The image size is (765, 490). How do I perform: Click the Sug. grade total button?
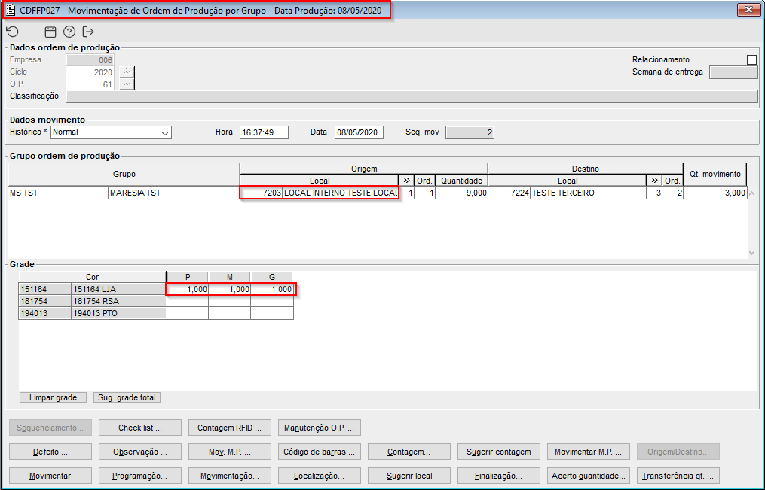tap(127, 397)
